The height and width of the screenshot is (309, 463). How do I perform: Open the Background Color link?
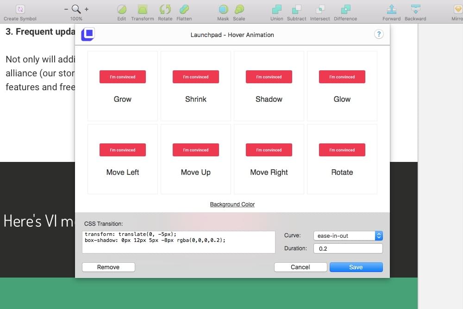pos(232,204)
